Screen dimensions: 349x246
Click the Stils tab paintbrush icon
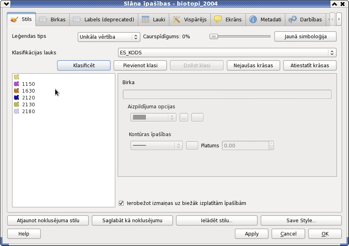coord(15,20)
